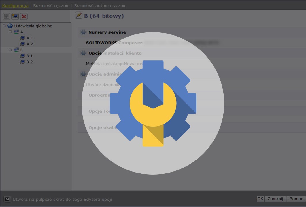The width and height of the screenshot is (306, 207).
Task: Click the pencil edit icon beside B (64-bitowy)
Action: (x=79, y=15)
